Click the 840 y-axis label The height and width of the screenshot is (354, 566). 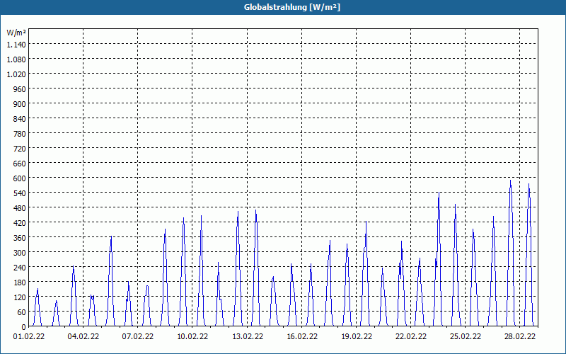click(x=20, y=118)
